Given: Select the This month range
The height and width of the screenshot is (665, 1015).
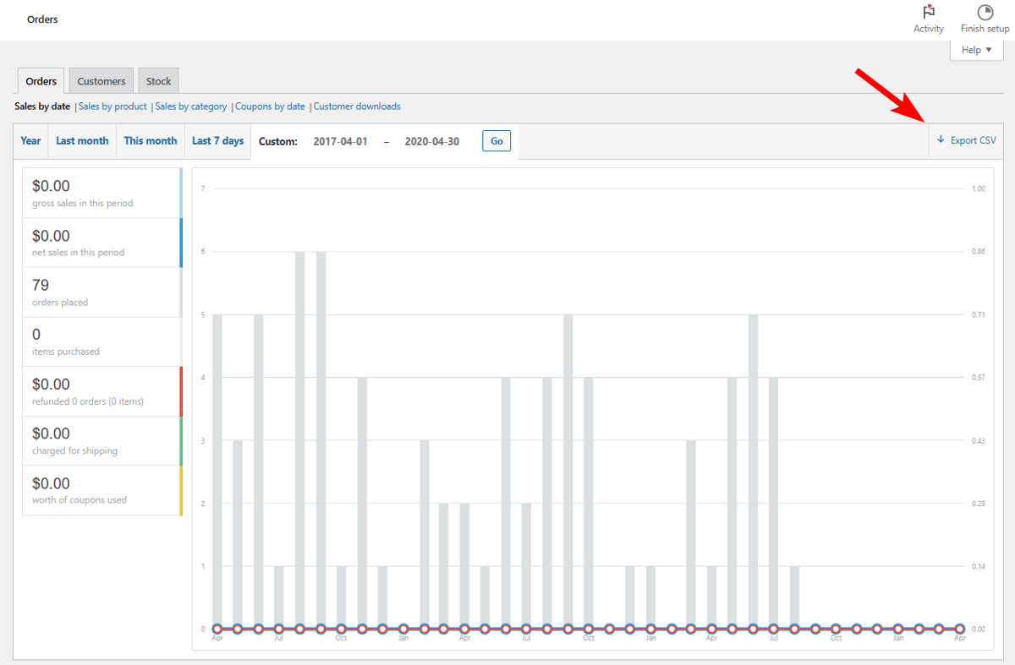Looking at the screenshot, I should click(151, 141).
